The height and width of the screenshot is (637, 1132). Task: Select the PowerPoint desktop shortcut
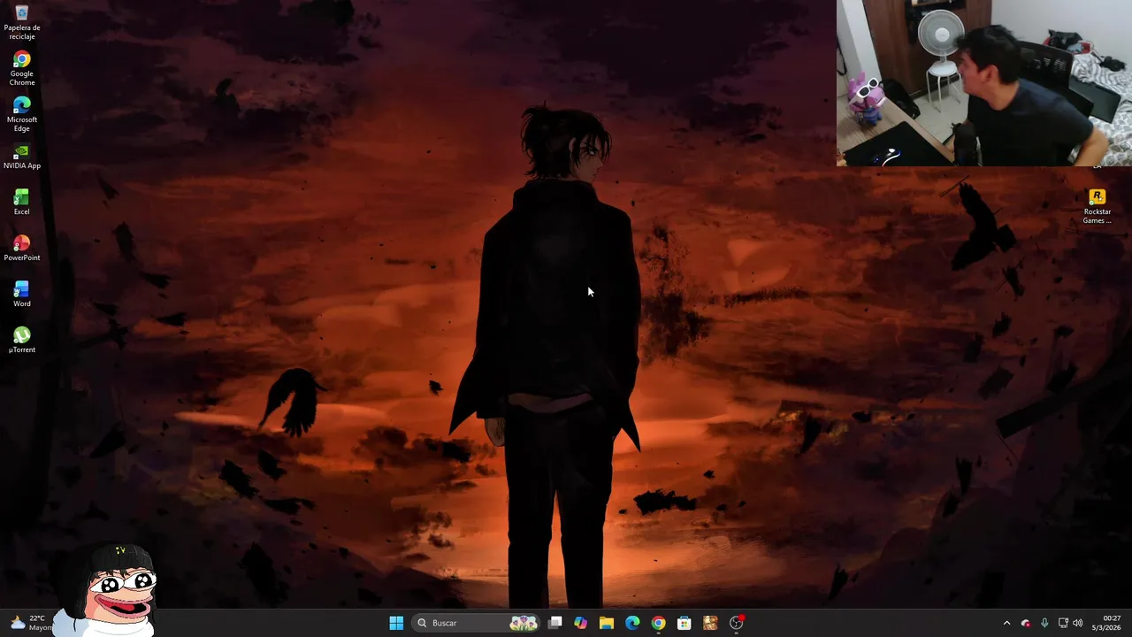[22, 249]
